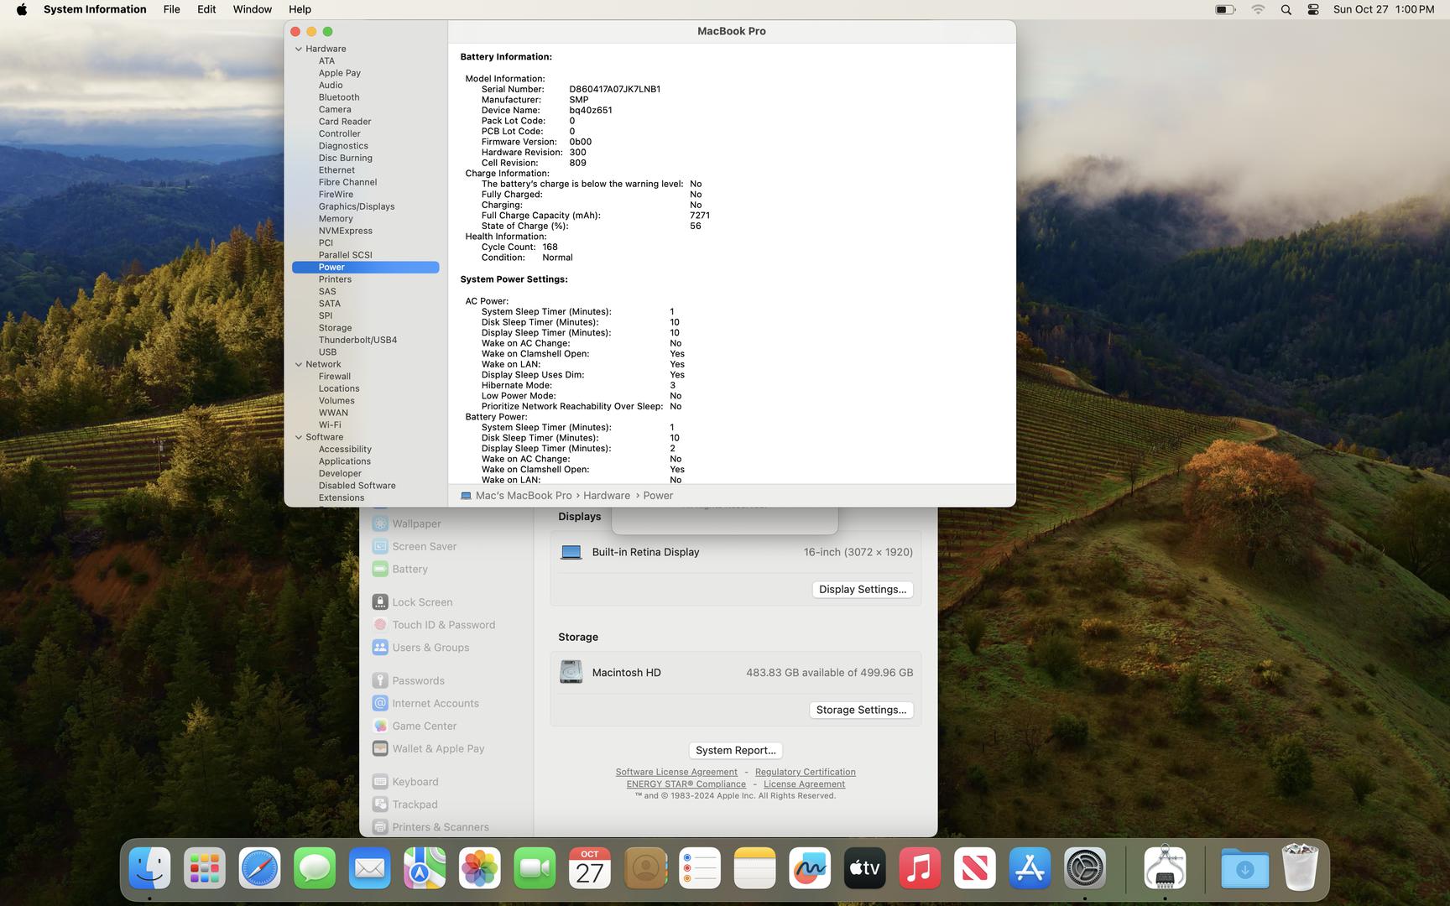Open System Settings from the Dock
The height and width of the screenshot is (906, 1450).
[1085, 868]
